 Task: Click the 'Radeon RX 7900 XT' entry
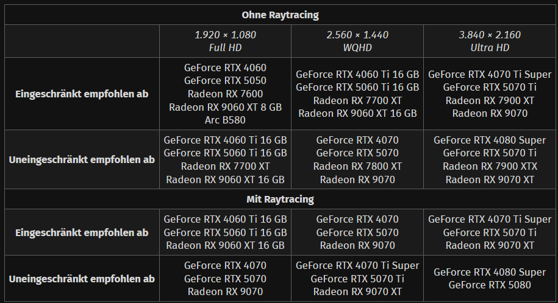point(490,100)
